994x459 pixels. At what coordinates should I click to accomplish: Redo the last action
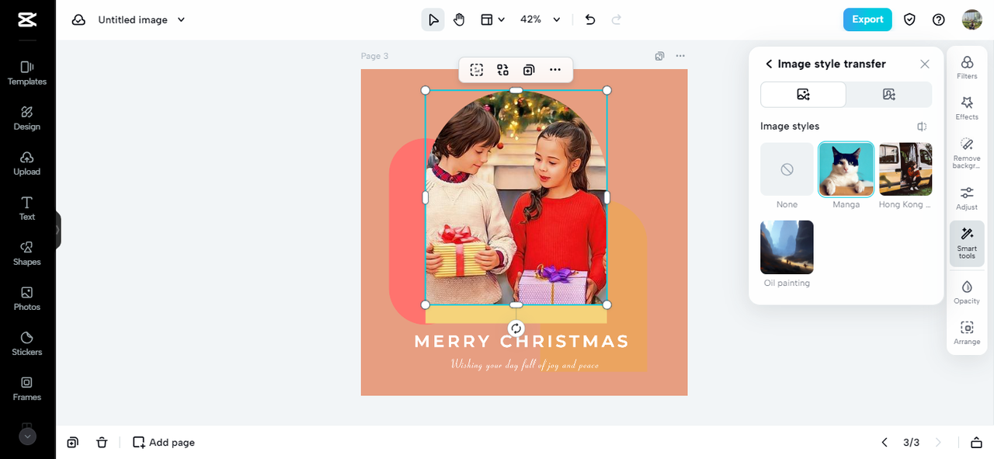pyautogui.click(x=617, y=19)
